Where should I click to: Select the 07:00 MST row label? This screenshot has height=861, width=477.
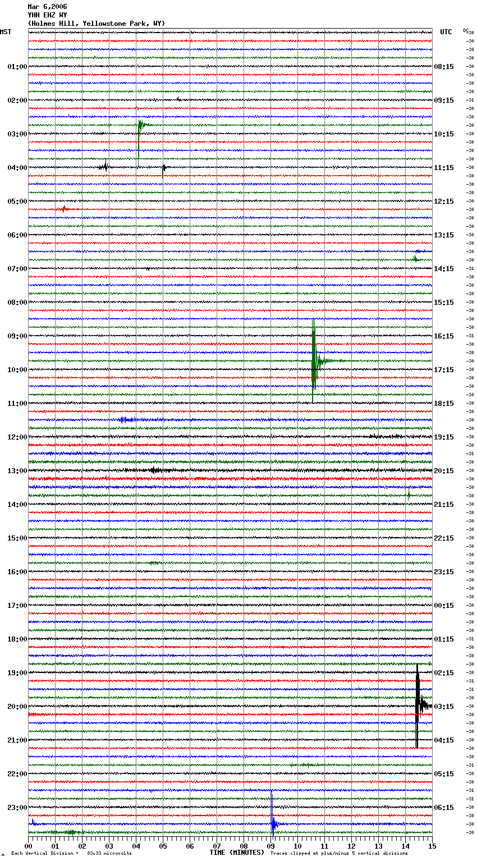coord(17,269)
